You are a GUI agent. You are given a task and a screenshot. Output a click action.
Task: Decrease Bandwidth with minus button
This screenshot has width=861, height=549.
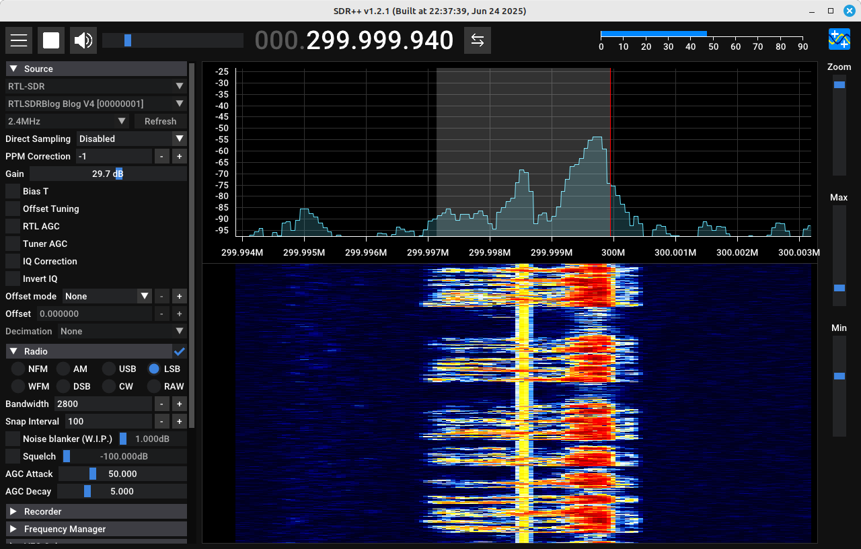(x=162, y=404)
